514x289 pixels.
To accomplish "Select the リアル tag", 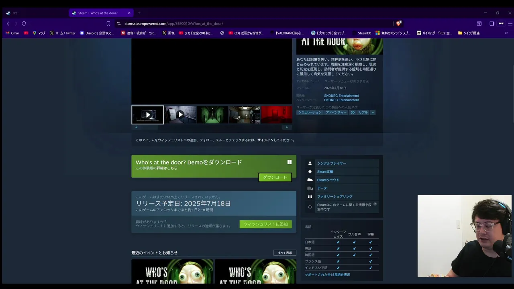I will coord(363,112).
